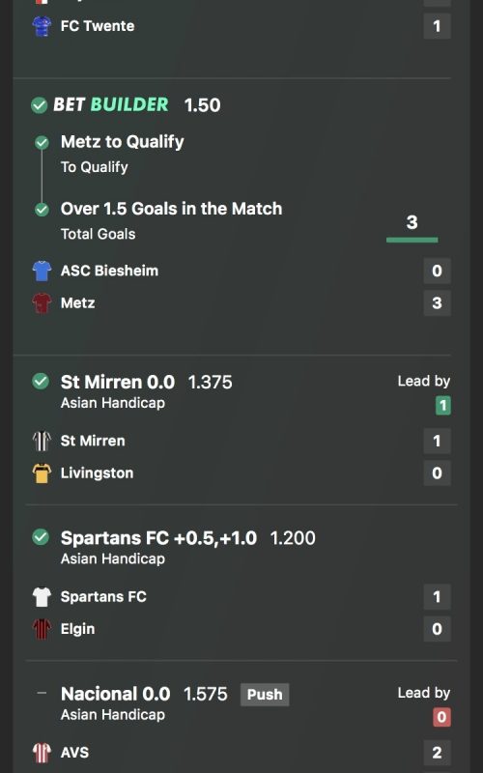Click the ASC Biesheim blue jersey icon
Image resolution: width=483 pixels, height=773 pixels.
[x=42, y=271]
